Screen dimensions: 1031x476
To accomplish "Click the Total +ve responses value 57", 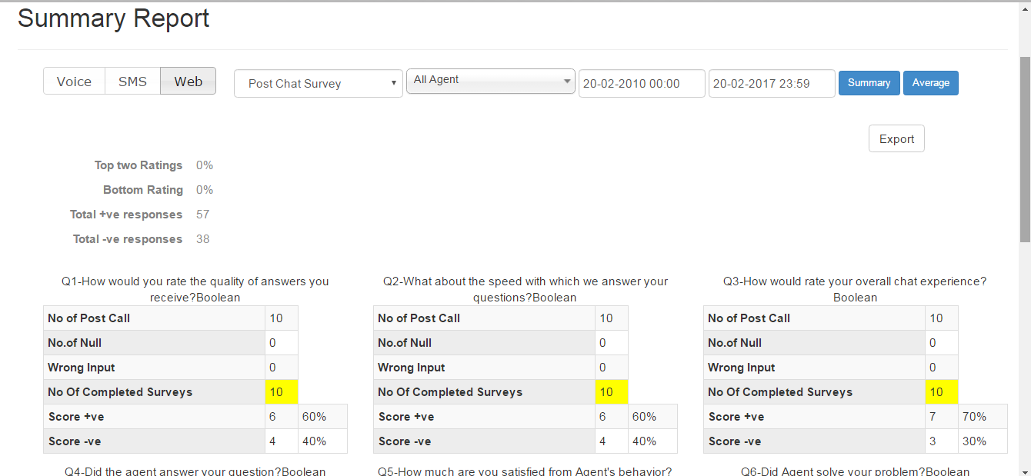I will pos(202,215).
